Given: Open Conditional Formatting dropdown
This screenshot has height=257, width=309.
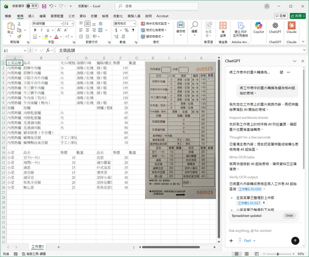Looking at the screenshot, I should 155,24.
